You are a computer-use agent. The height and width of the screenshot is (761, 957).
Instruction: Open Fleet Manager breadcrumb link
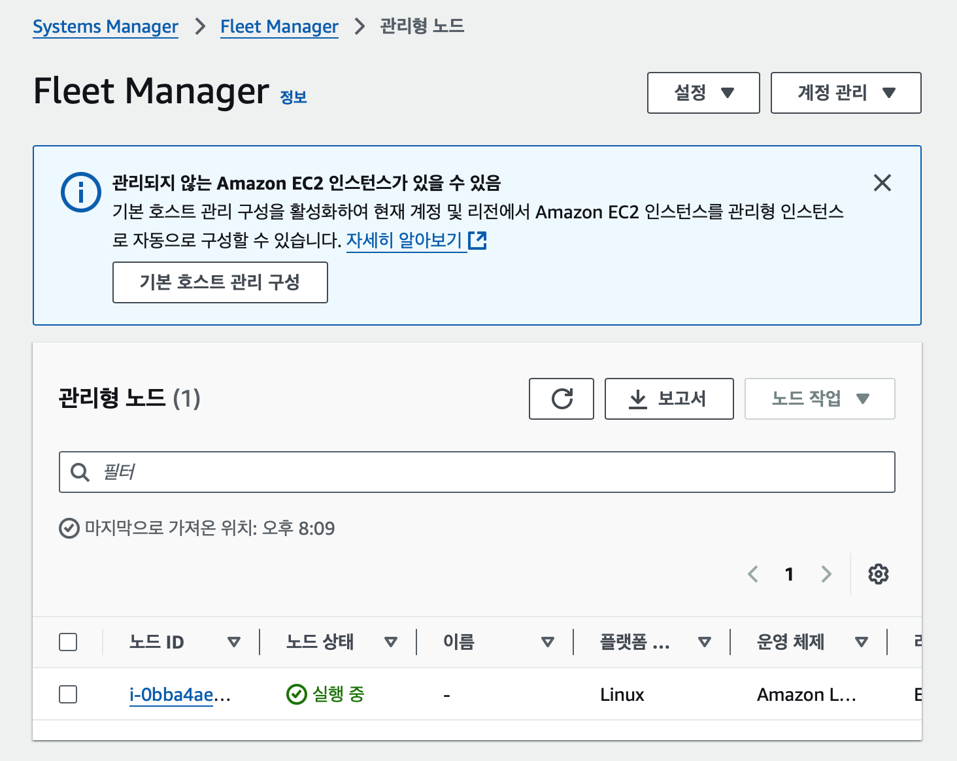pyautogui.click(x=279, y=27)
